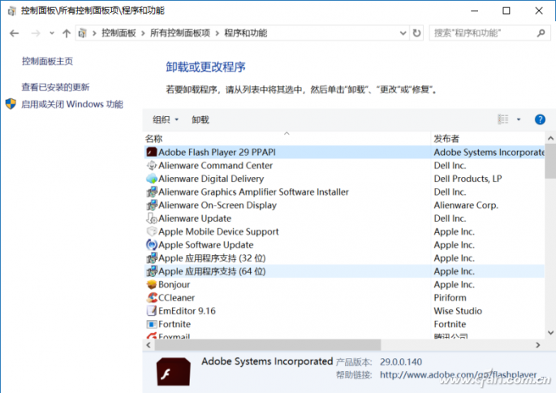556x393 pixels.
Task: Expand the chevron after 控制面板 breadcrumb
Action: [x=143, y=33]
